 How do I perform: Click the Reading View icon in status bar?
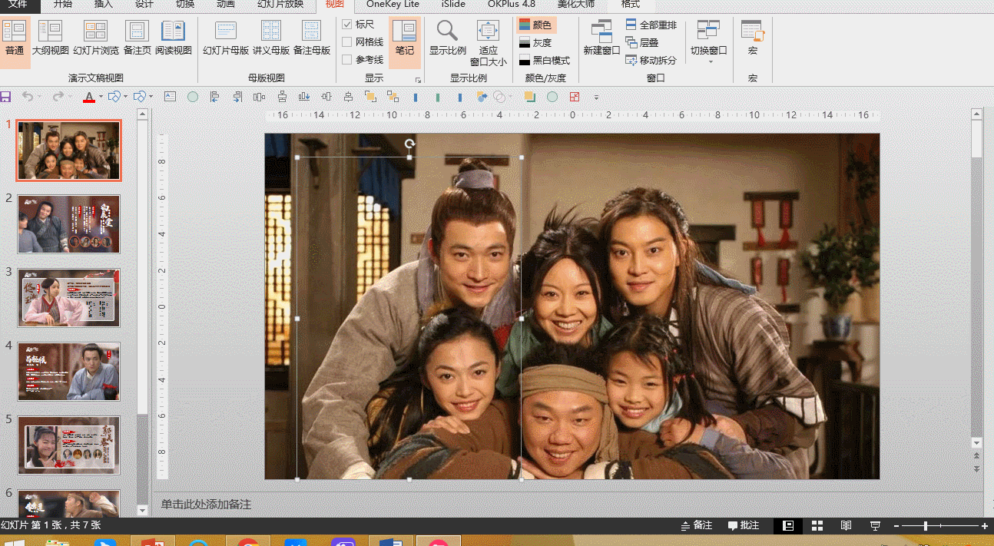point(846,526)
